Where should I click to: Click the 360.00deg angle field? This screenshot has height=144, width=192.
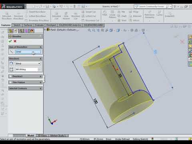click(26, 69)
